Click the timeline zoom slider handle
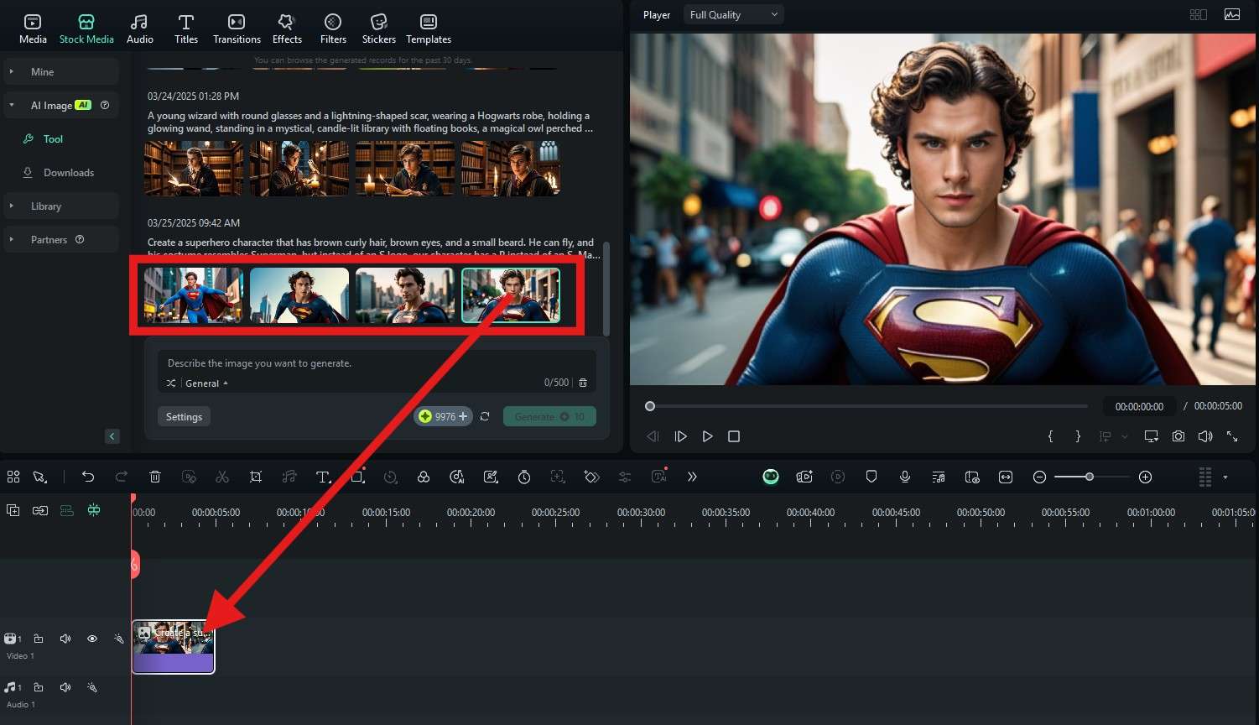This screenshot has height=725, width=1259. [x=1089, y=477]
